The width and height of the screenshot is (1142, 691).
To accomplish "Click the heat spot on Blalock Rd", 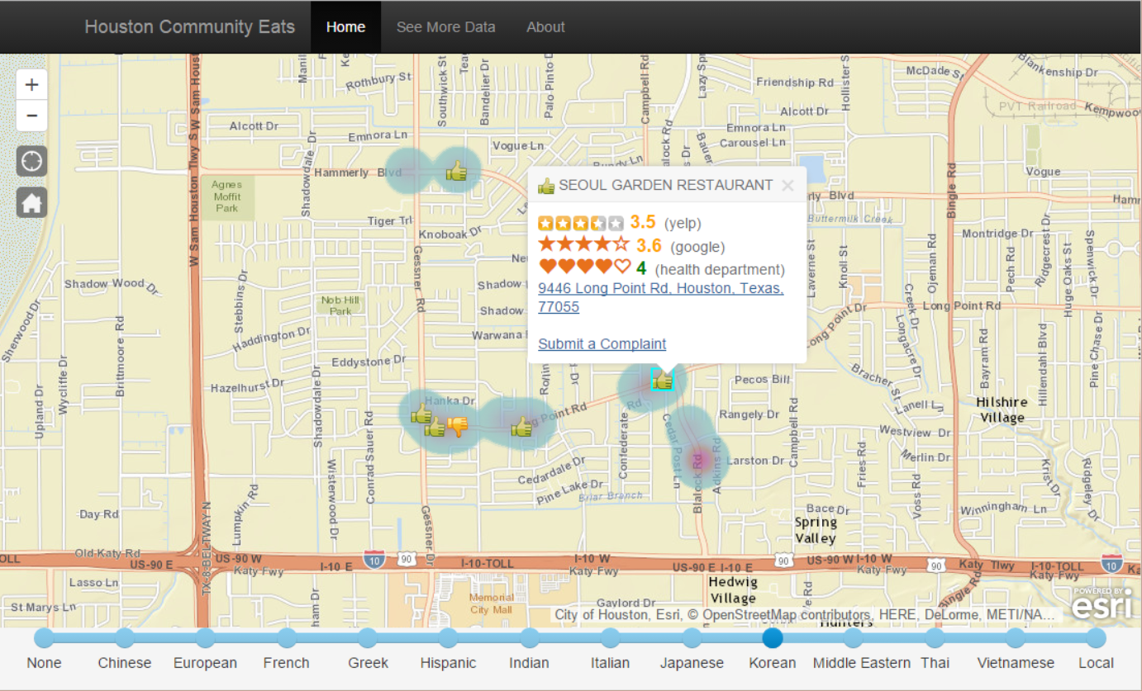I will click(x=699, y=459).
